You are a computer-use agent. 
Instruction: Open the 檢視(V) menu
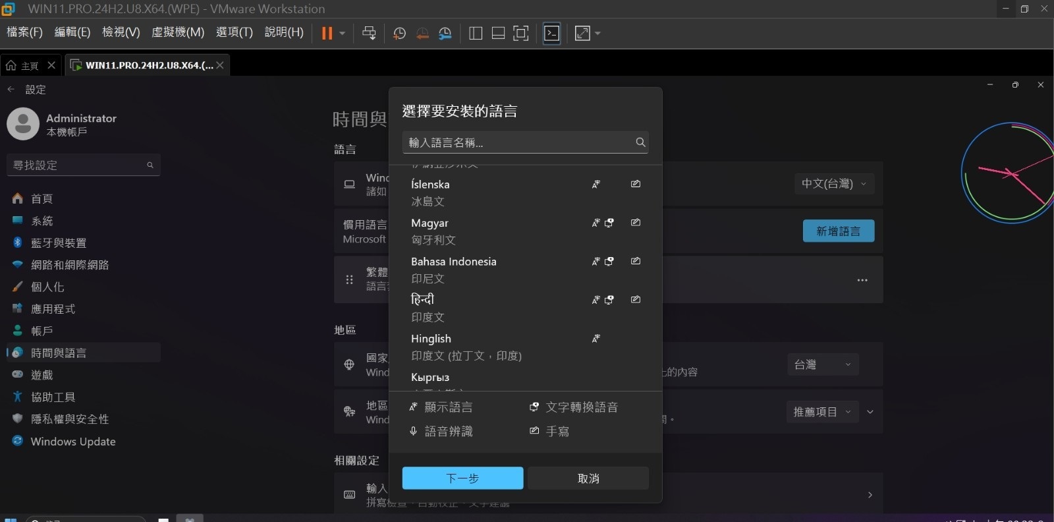pyautogui.click(x=121, y=32)
